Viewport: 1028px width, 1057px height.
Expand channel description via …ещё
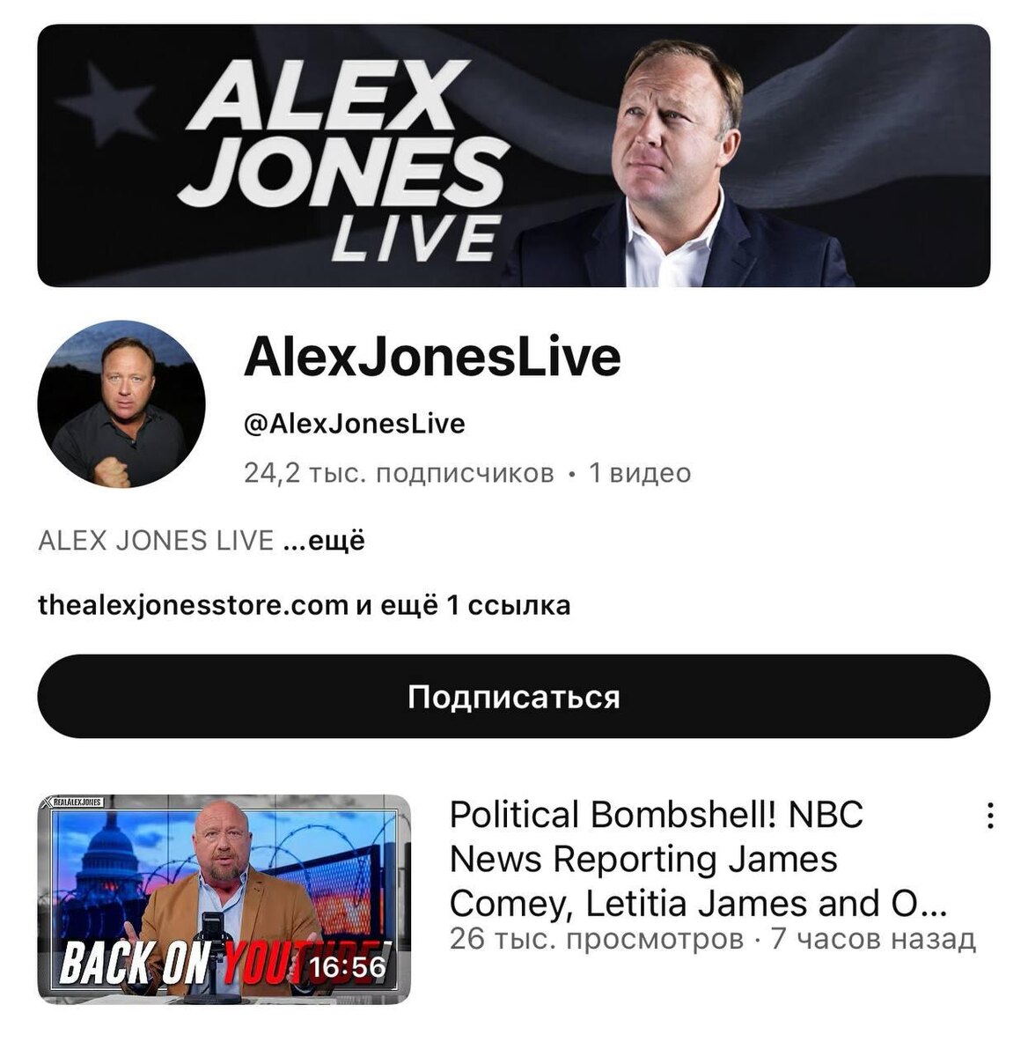[324, 540]
